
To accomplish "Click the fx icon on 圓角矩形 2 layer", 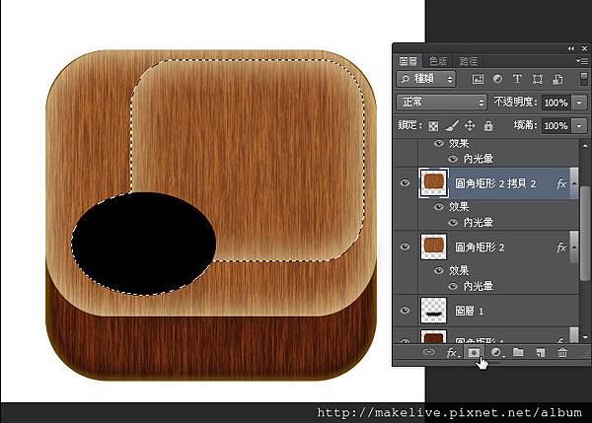I will coord(561,247).
